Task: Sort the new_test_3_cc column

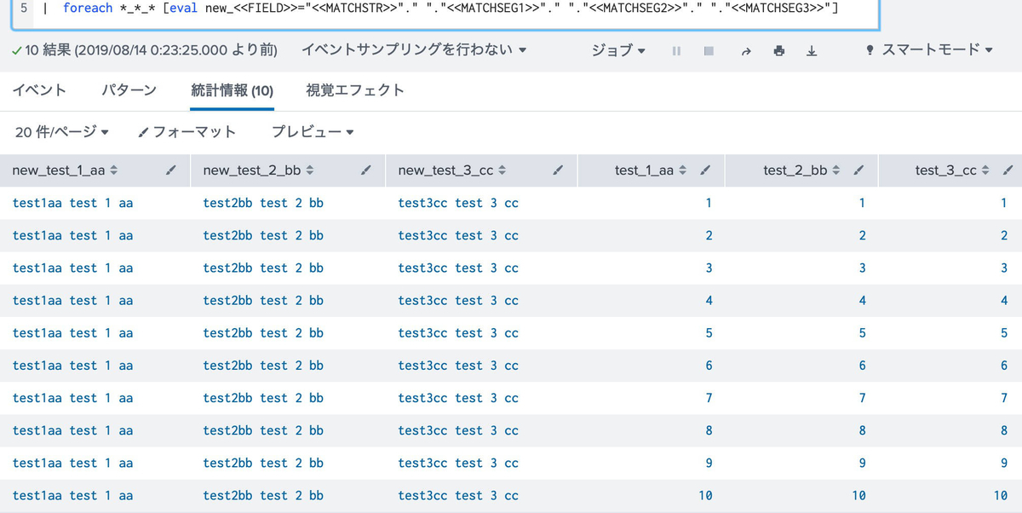Action: point(502,170)
